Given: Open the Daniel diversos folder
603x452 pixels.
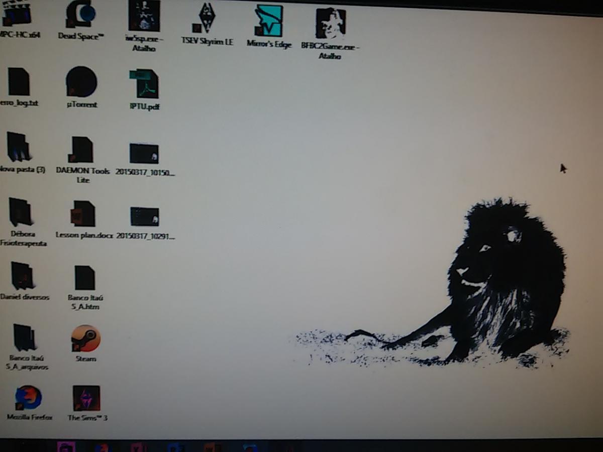Looking at the screenshot, I should pyautogui.click(x=23, y=276).
